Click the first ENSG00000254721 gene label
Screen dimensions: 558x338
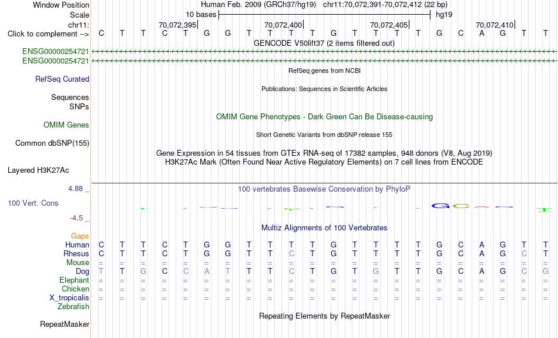[x=56, y=52]
